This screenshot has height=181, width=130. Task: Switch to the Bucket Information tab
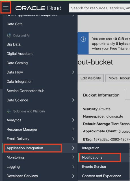tap(101, 95)
